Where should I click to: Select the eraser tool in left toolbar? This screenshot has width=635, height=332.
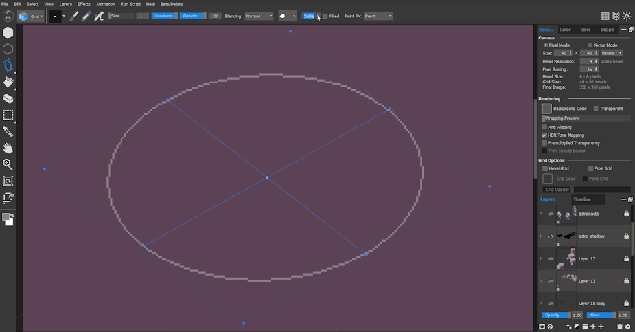[8, 99]
